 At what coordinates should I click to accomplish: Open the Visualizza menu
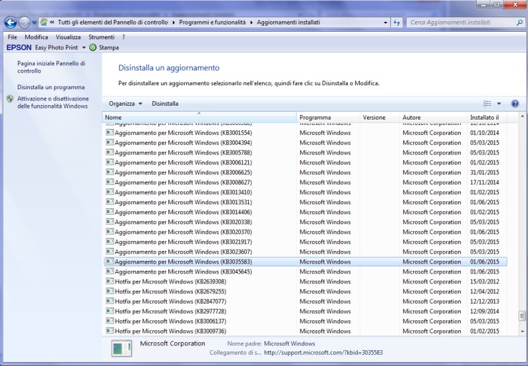click(68, 37)
